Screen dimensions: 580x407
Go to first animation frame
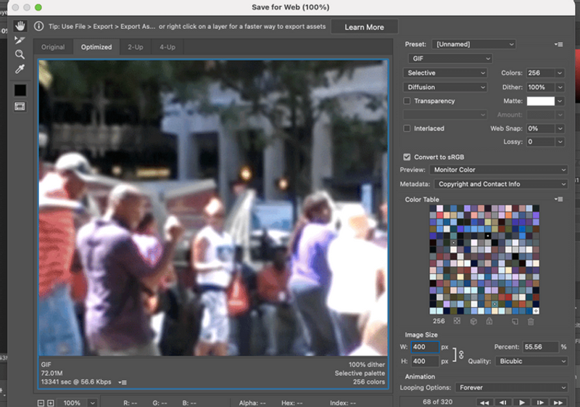[x=484, y=403]
